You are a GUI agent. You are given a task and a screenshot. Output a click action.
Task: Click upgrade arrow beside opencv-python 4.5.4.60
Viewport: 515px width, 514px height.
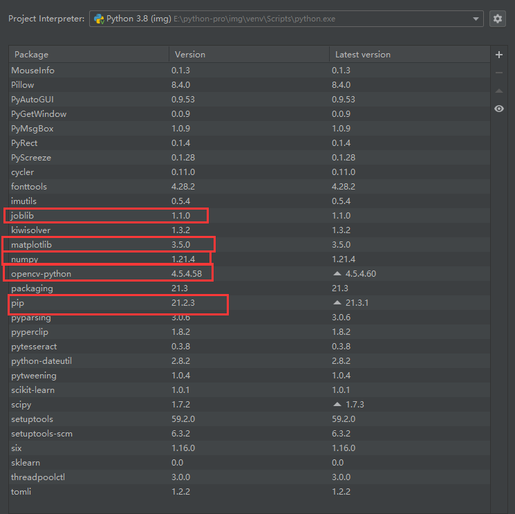tap(337, 273)
